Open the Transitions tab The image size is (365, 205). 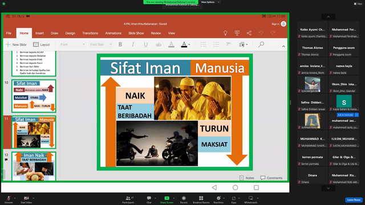click(x=90, y=33)
